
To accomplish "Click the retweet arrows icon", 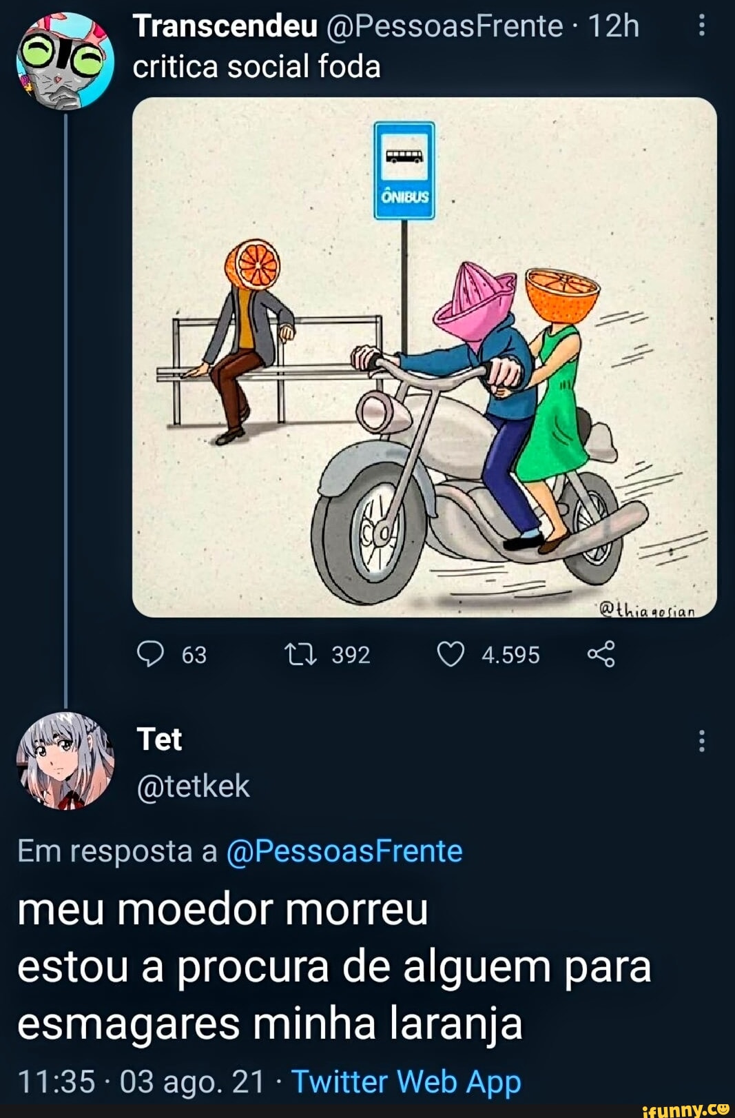I will [301, 654].
